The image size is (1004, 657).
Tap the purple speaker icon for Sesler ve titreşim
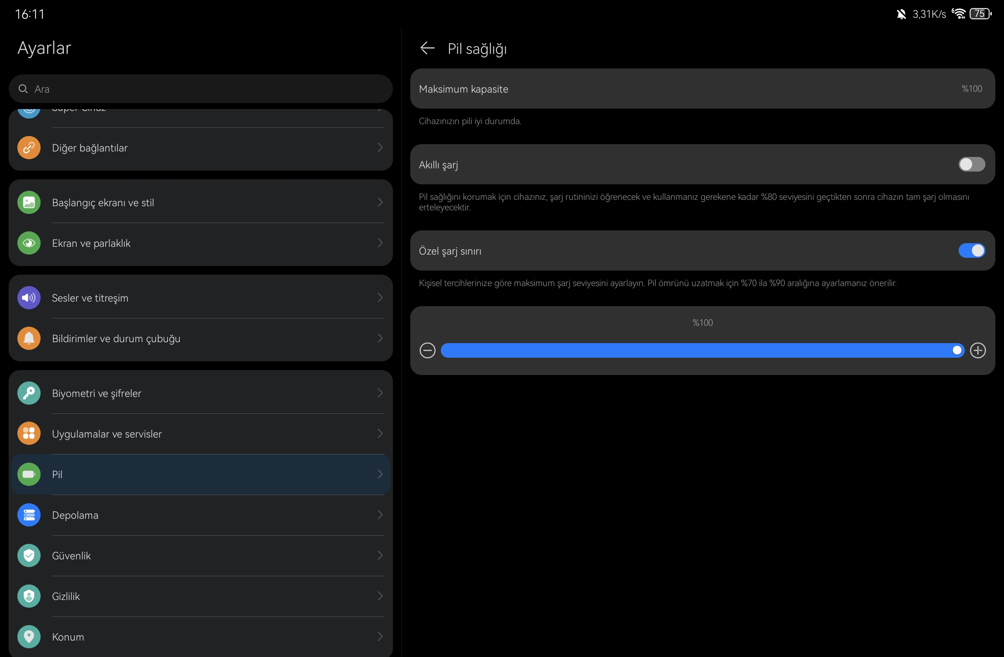(29, 298)
